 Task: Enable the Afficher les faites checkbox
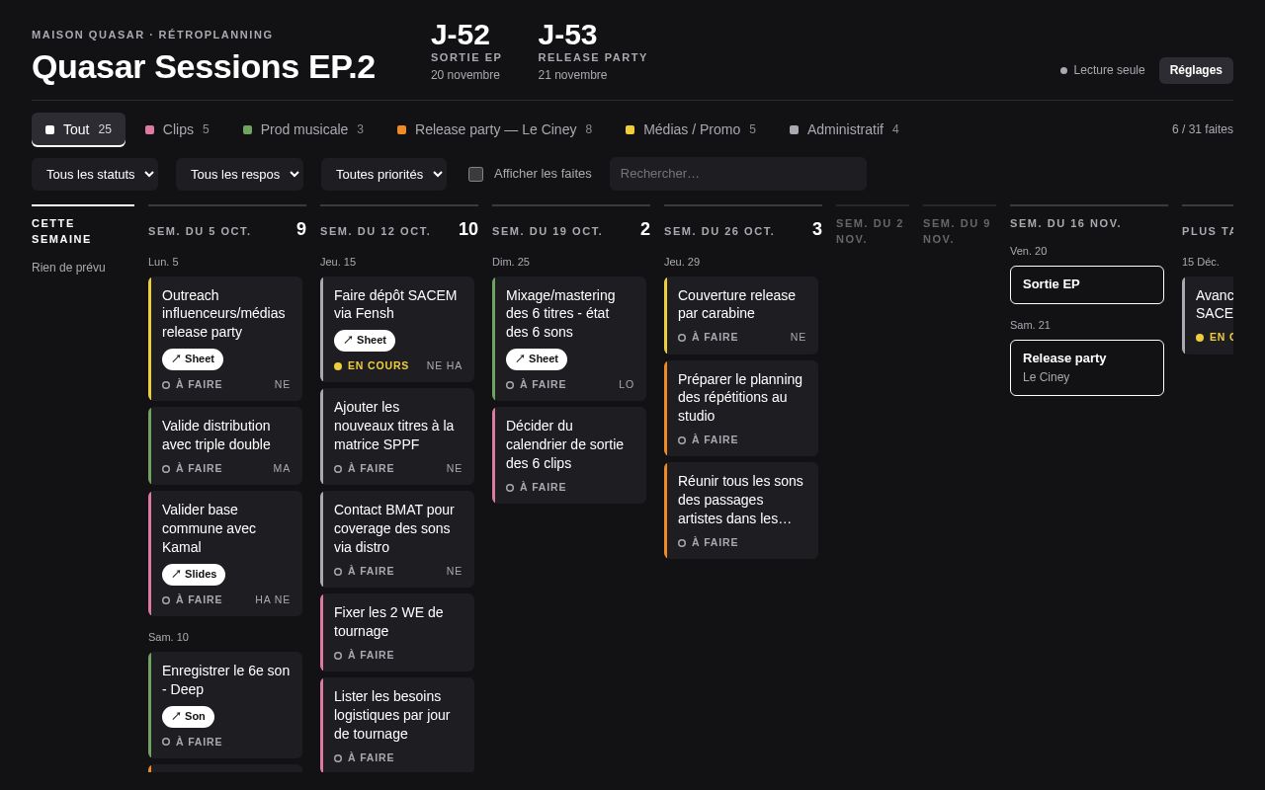(x=476, y=174)
